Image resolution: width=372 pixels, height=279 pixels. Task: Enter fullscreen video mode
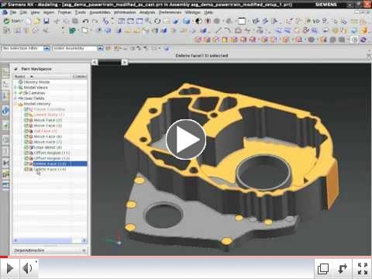(x=363, y=269)
